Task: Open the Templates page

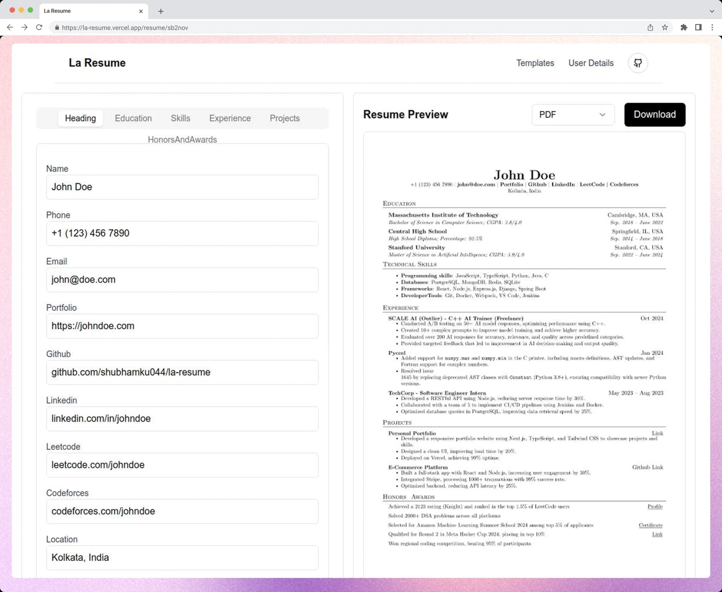Action: pyautogui.click(x=535, y=63)
